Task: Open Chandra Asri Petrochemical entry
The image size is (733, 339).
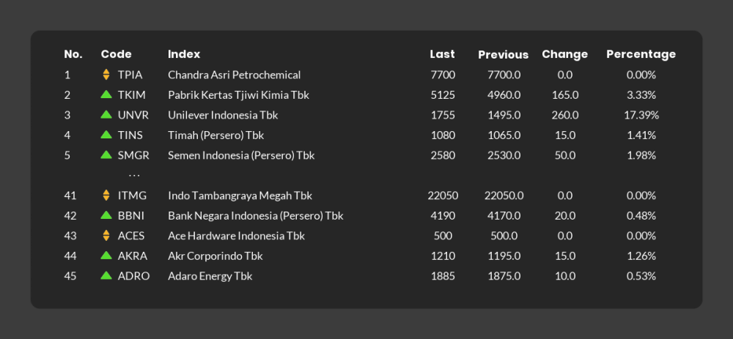Action: [235, 75]
